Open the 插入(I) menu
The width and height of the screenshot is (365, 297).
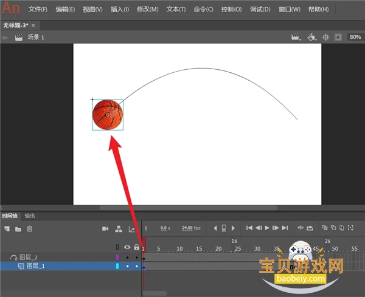pyautogui.click(x=120, y=9)
